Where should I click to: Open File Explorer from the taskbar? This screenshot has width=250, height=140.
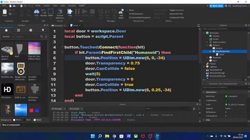click(107, 136)
